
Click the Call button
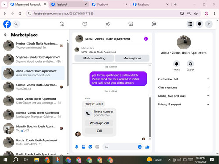[99, 131]
